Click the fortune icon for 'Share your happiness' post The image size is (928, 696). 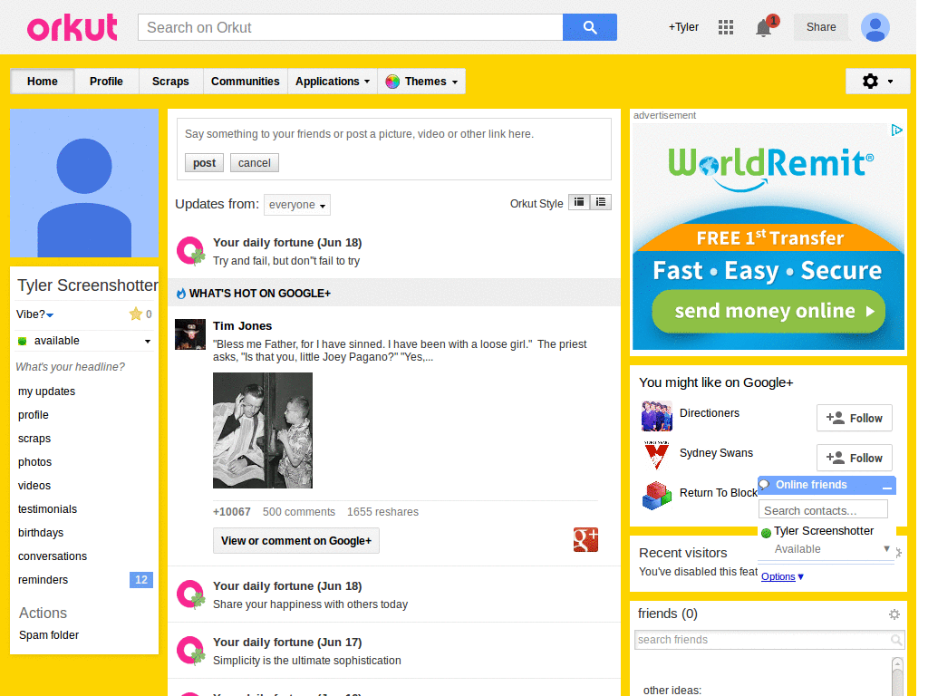190,594
